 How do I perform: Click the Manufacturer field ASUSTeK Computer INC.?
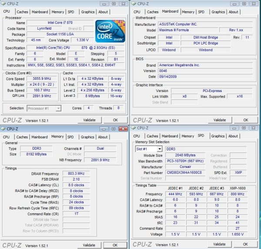[x=205, y=24]
